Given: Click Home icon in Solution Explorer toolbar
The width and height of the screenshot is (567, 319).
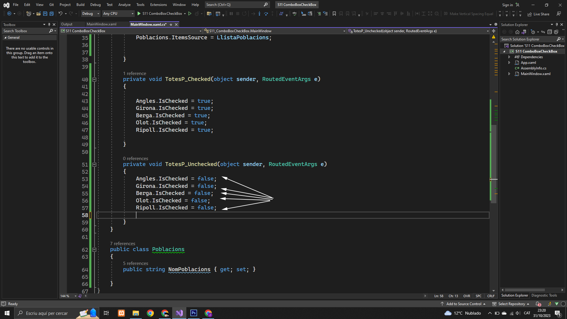Looking at the screenshot, I should [517, 32].
